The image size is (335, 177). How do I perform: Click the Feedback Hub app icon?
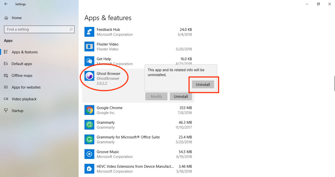tap(89, 32)
